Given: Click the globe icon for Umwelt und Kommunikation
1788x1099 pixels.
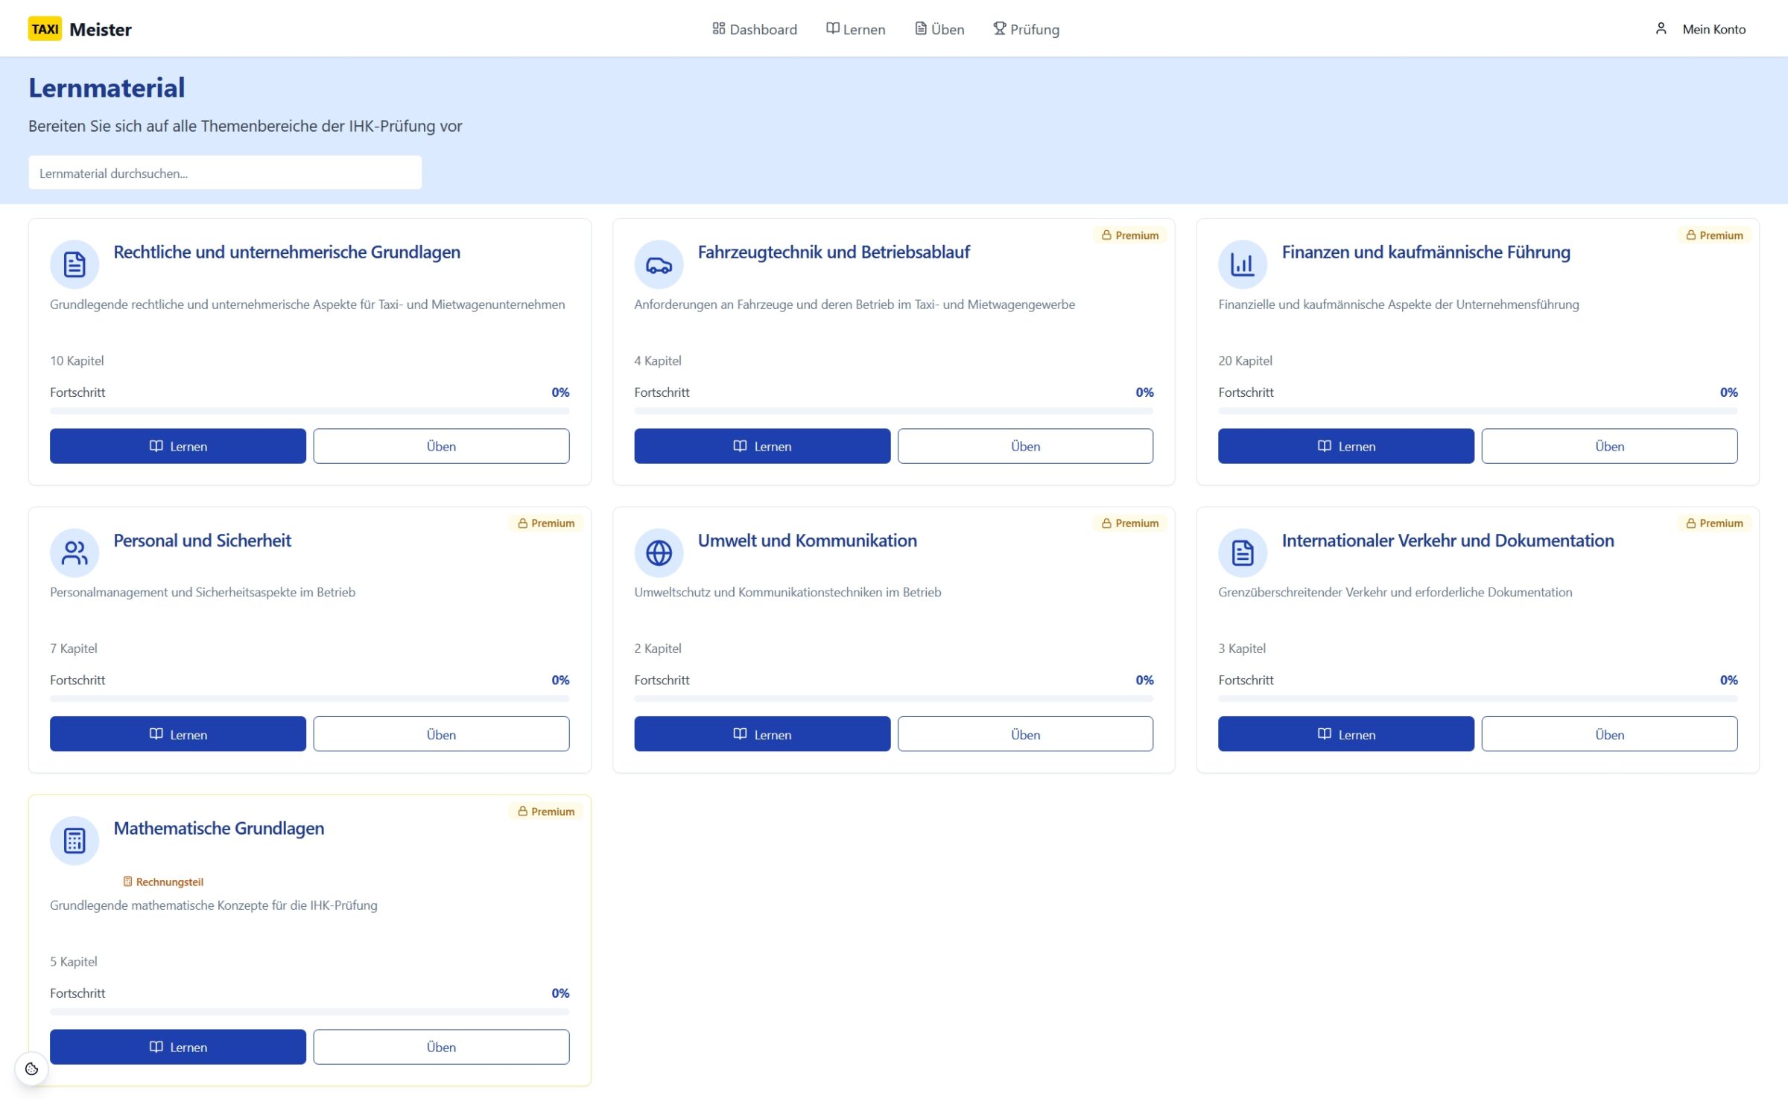Looking at the screenshot, I should [x=659, y=552].
